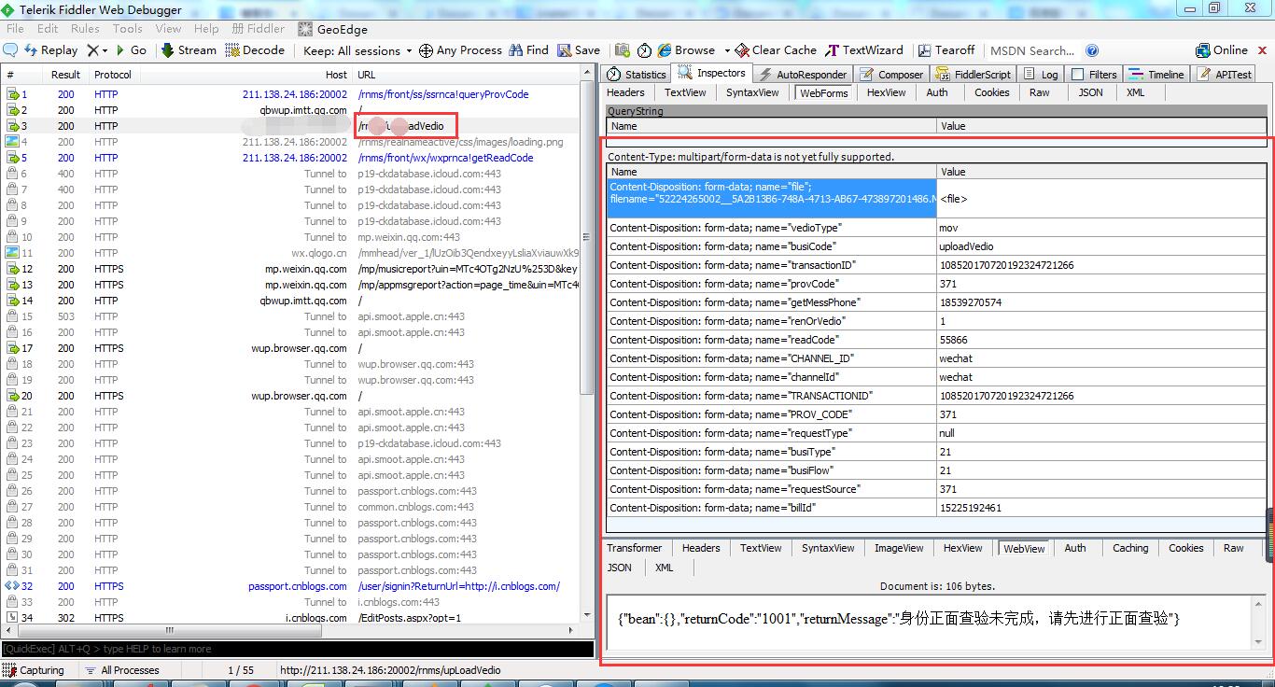Click the Any Process target picker
The width and height of the screenshot is (1275, 687).
460,50
